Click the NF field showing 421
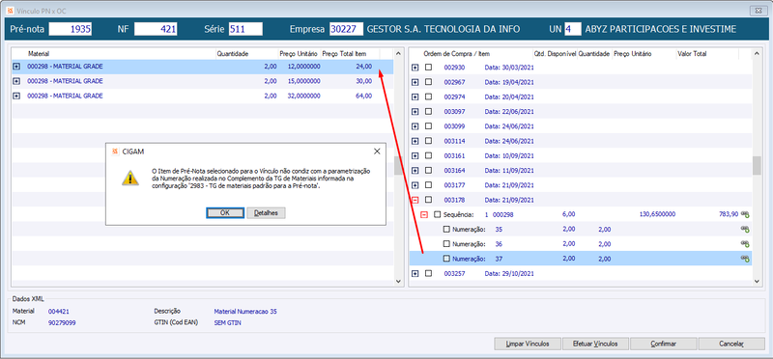 pyautogui.click(x=156, y=29)
